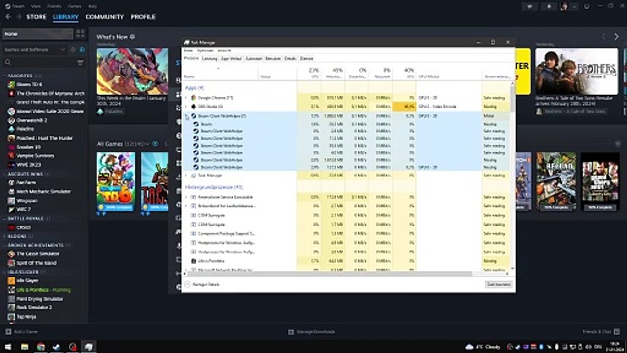Open the STORE section in Steam

[36, 17]
